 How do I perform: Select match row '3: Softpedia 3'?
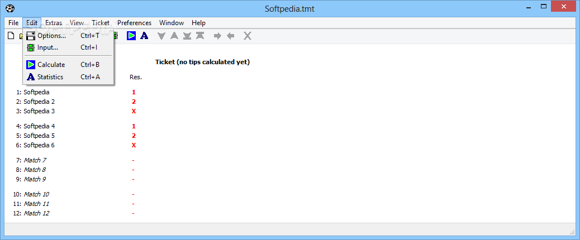pos(36,111)
